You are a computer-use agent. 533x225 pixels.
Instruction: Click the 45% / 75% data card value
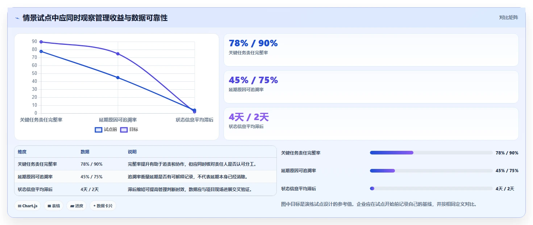pos(253,80)
